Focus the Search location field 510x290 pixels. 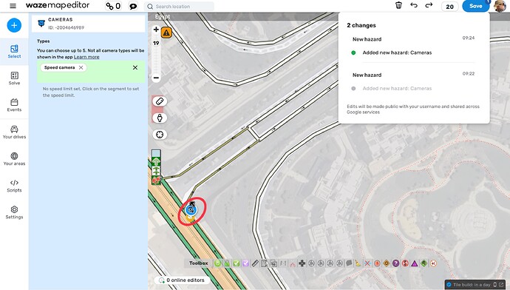tap(179, 6)
